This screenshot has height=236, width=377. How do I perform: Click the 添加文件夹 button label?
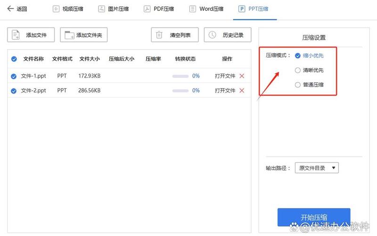pyautogui.click(x=89, y=35)
